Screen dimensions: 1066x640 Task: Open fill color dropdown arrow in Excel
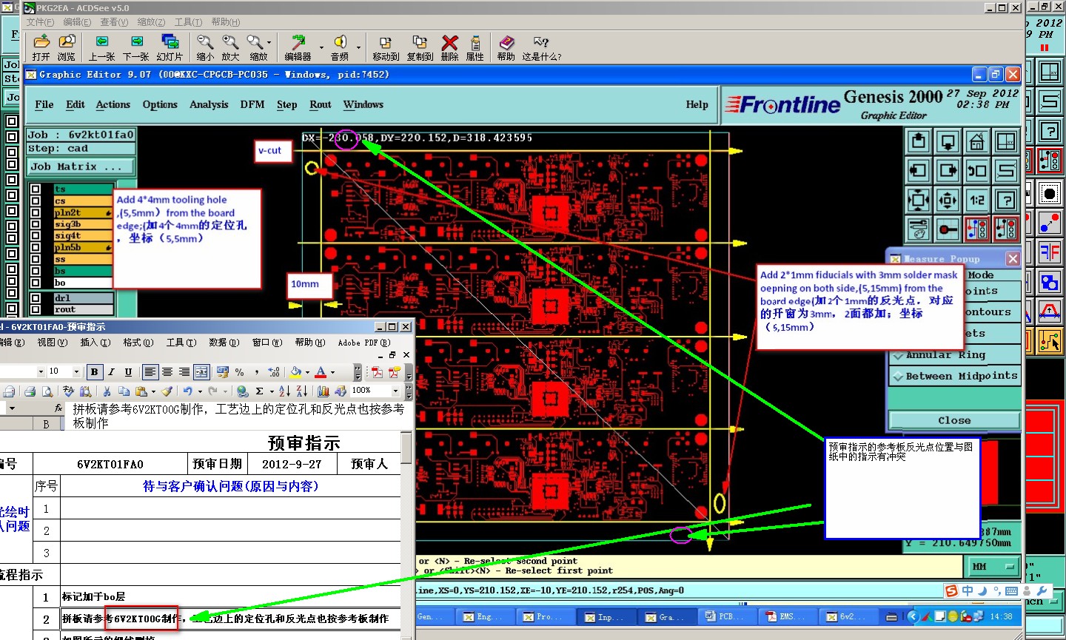pyautogui.click(x=307, y=372)
